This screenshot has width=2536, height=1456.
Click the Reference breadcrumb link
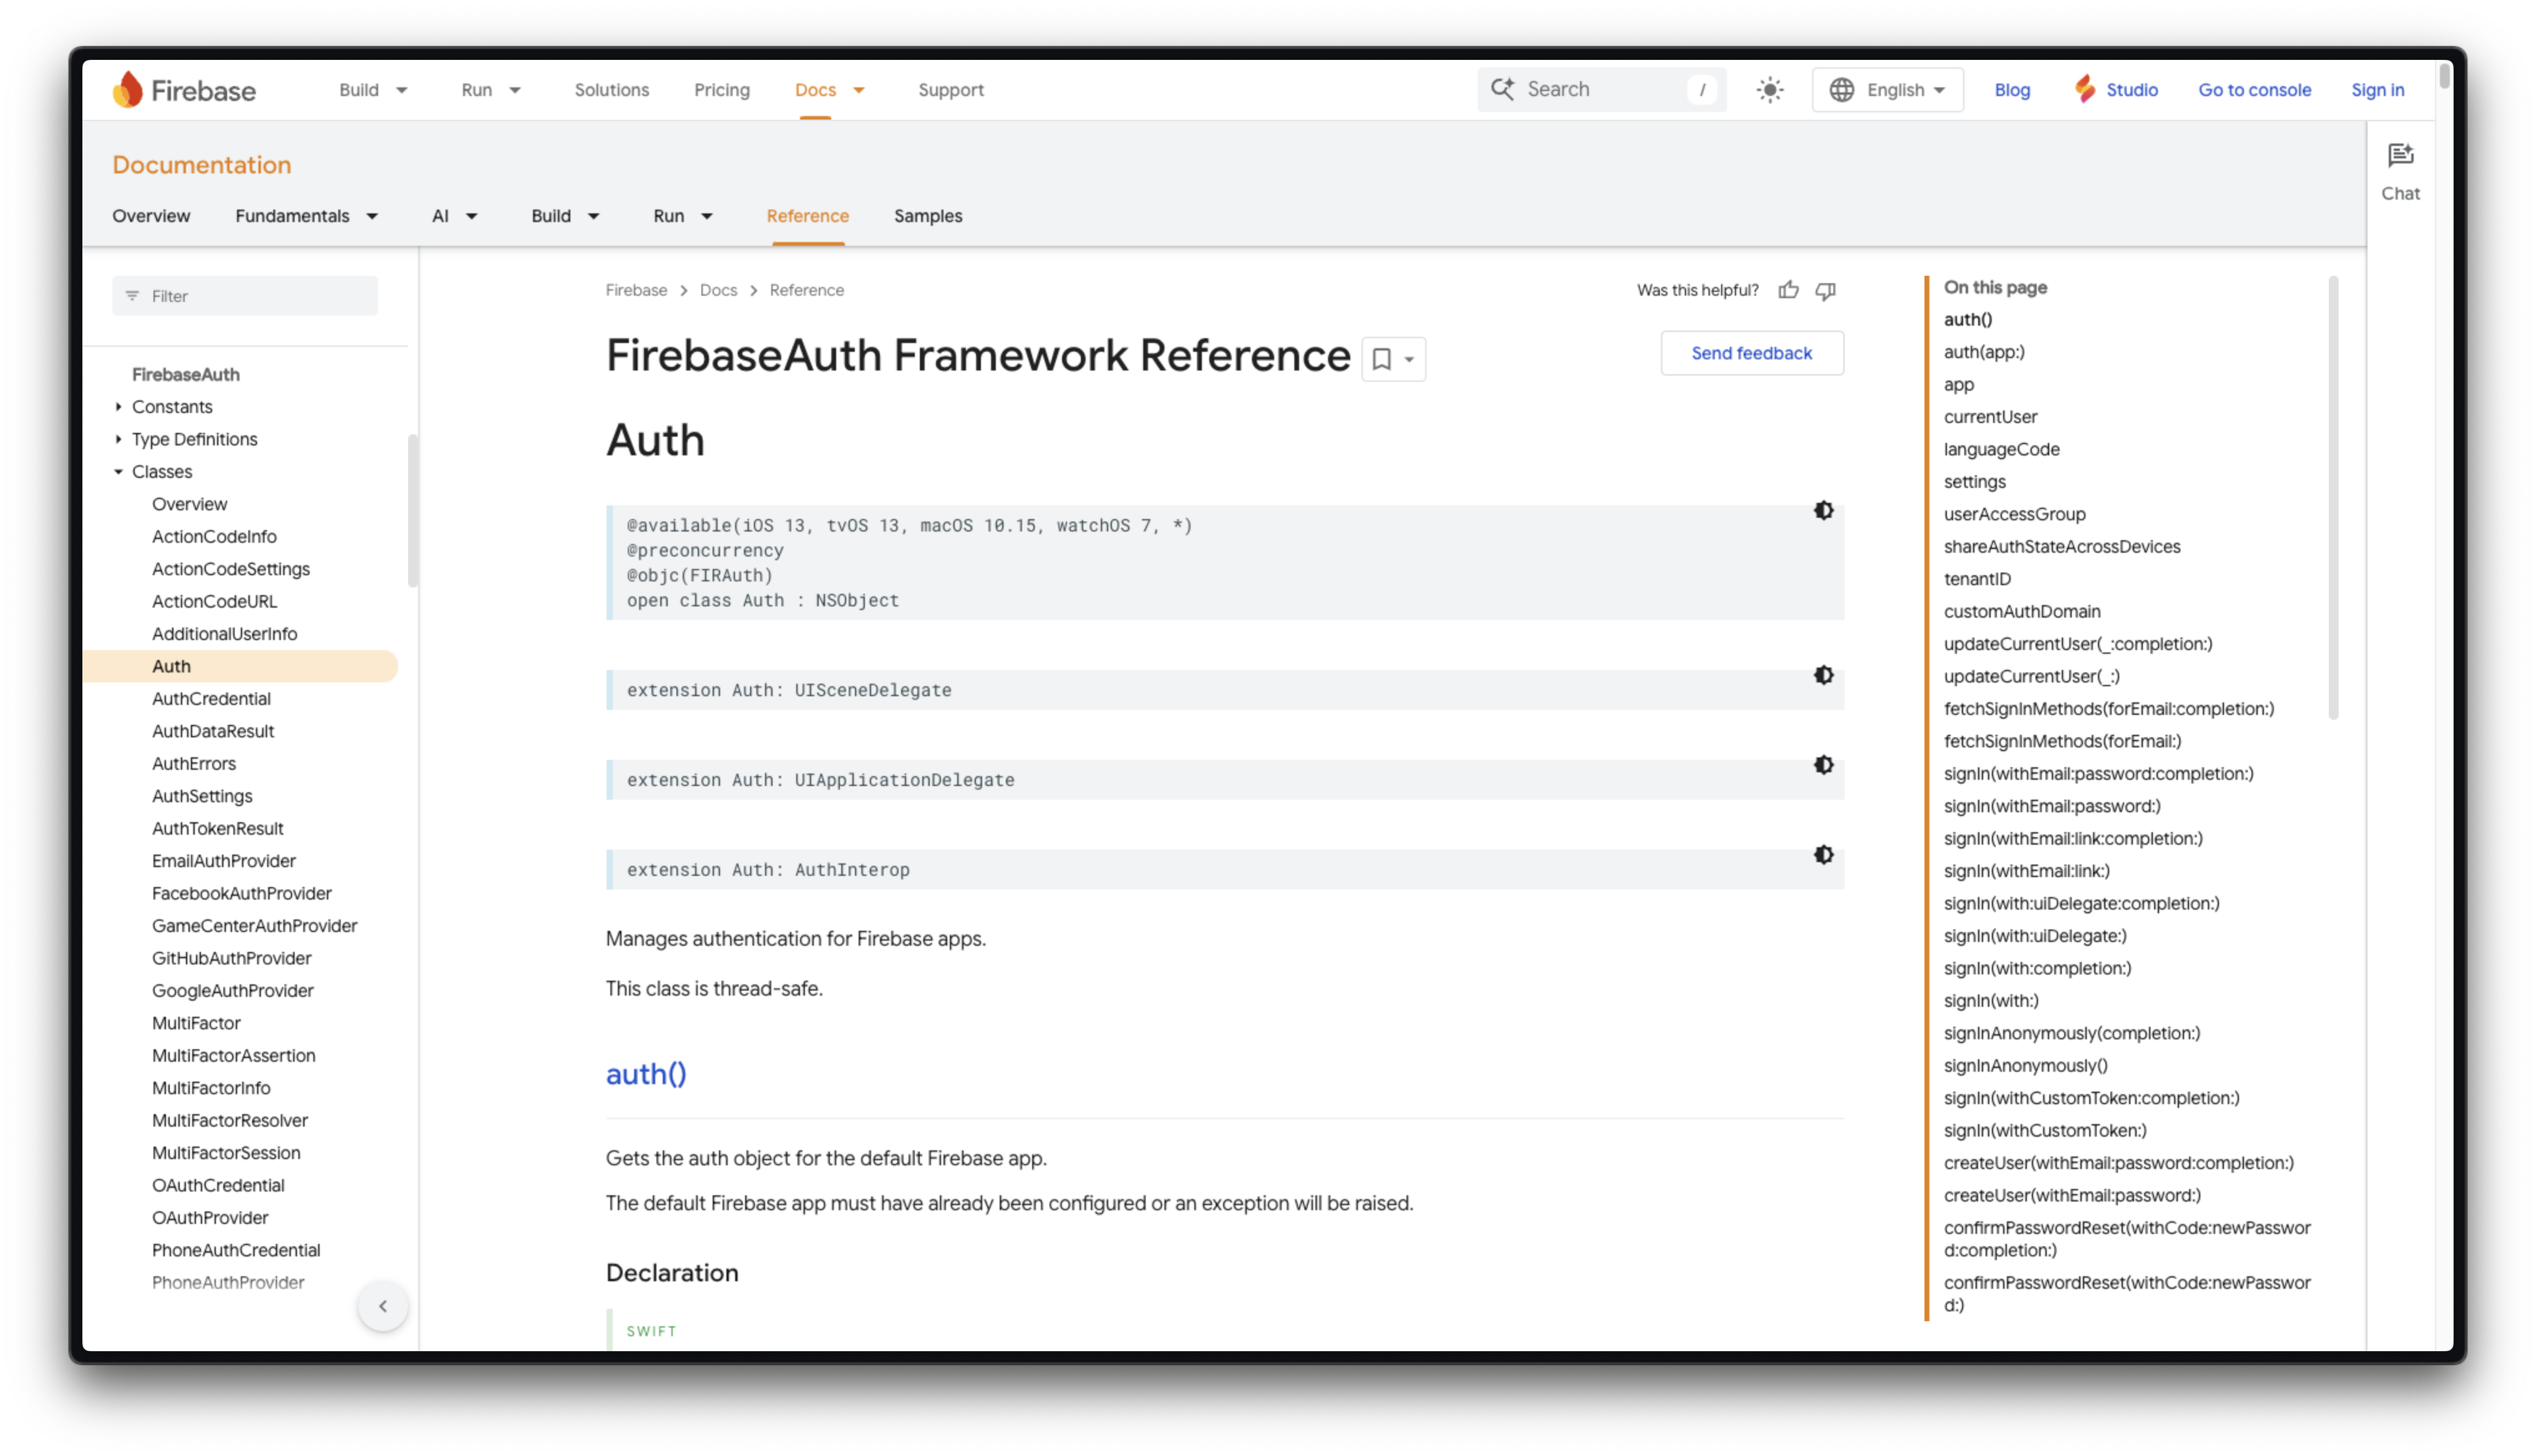(806, 290)
